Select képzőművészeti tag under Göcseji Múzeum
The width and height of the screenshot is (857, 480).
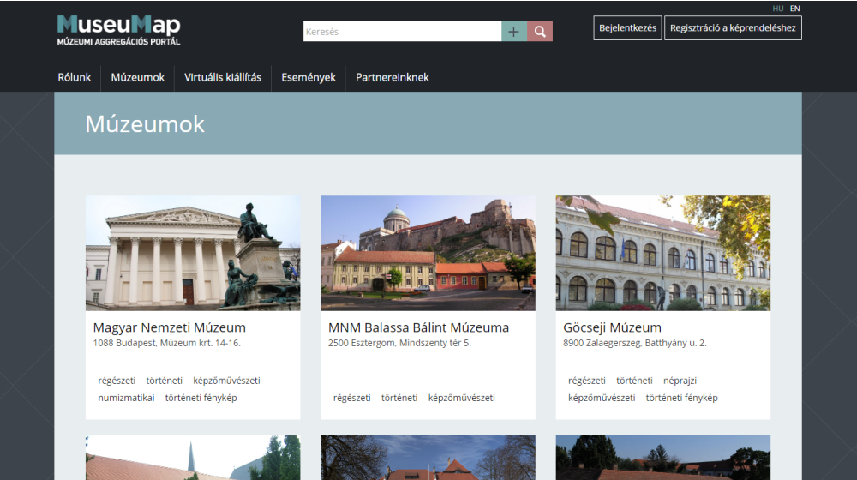(602, 398)
